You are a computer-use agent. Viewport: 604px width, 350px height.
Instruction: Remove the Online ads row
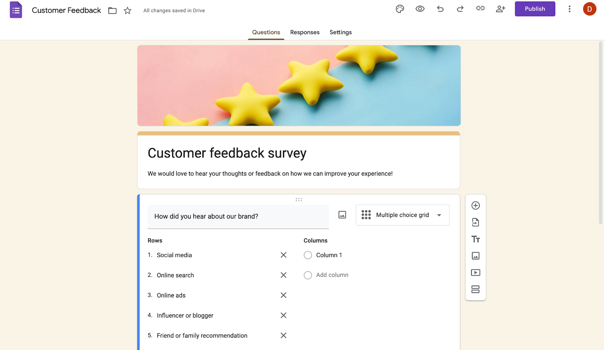[284, 295]
